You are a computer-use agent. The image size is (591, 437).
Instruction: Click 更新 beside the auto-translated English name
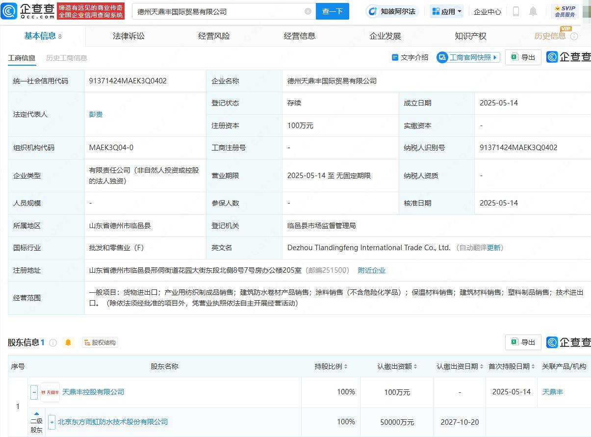[x=493, y=248]
